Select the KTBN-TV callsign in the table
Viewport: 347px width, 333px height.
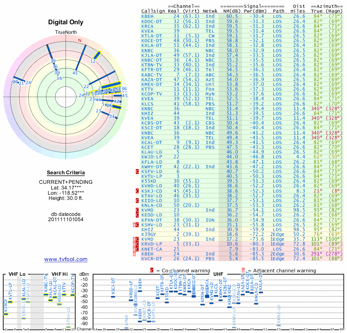tap(152, 65)
